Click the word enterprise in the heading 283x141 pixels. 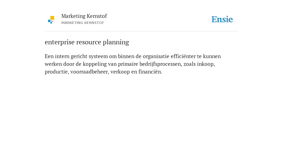click(60, 42)
